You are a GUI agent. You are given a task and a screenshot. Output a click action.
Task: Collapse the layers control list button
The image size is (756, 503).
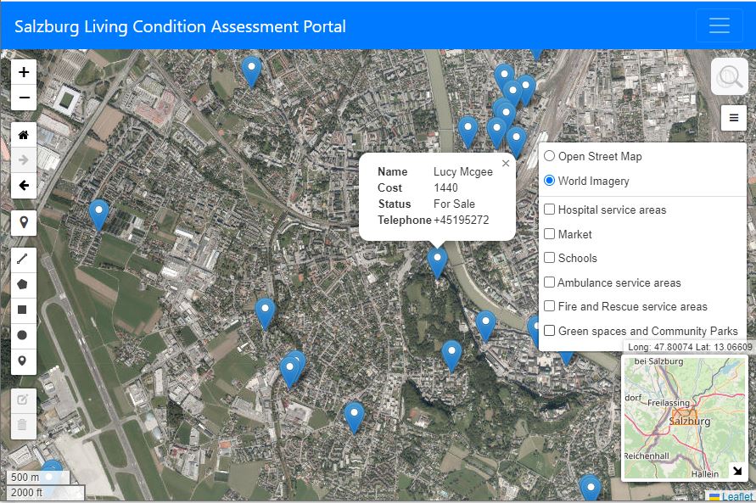[733, 118]
